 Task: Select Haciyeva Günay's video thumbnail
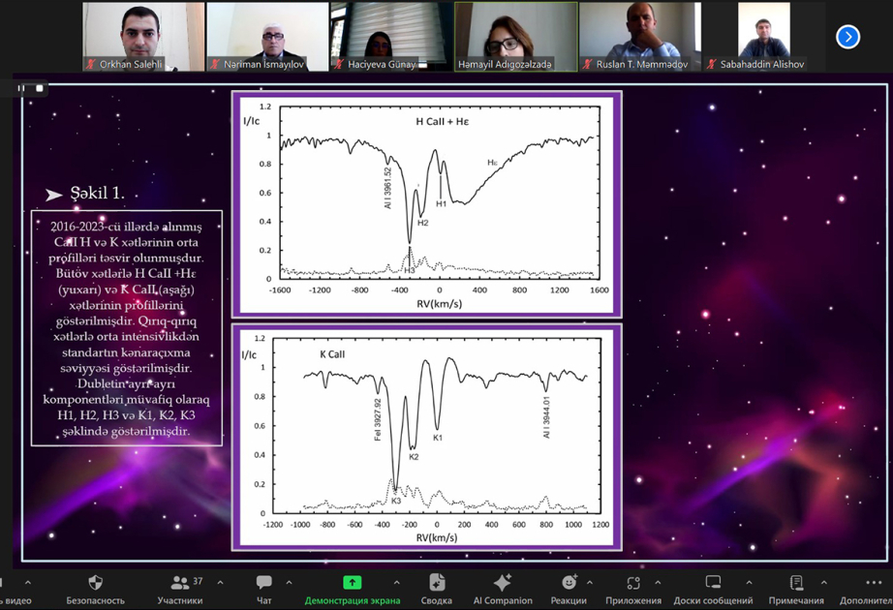(x=392, y=37)
